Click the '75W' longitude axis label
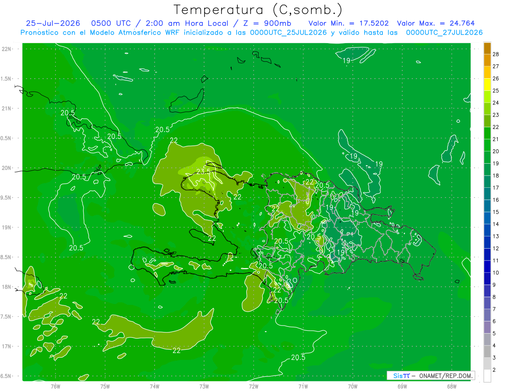 (105, 386)
